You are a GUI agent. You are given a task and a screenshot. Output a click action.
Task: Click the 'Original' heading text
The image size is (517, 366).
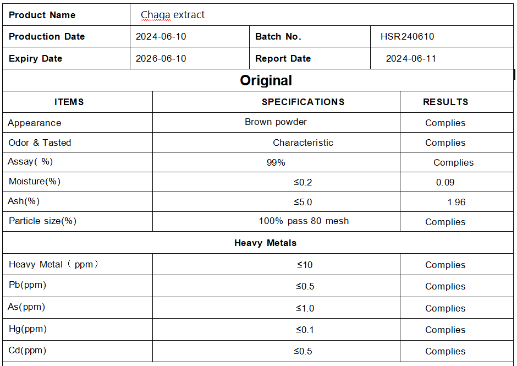click(x=266, y=80)
